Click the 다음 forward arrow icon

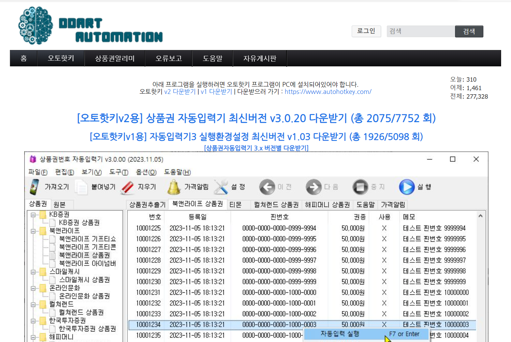313,187
